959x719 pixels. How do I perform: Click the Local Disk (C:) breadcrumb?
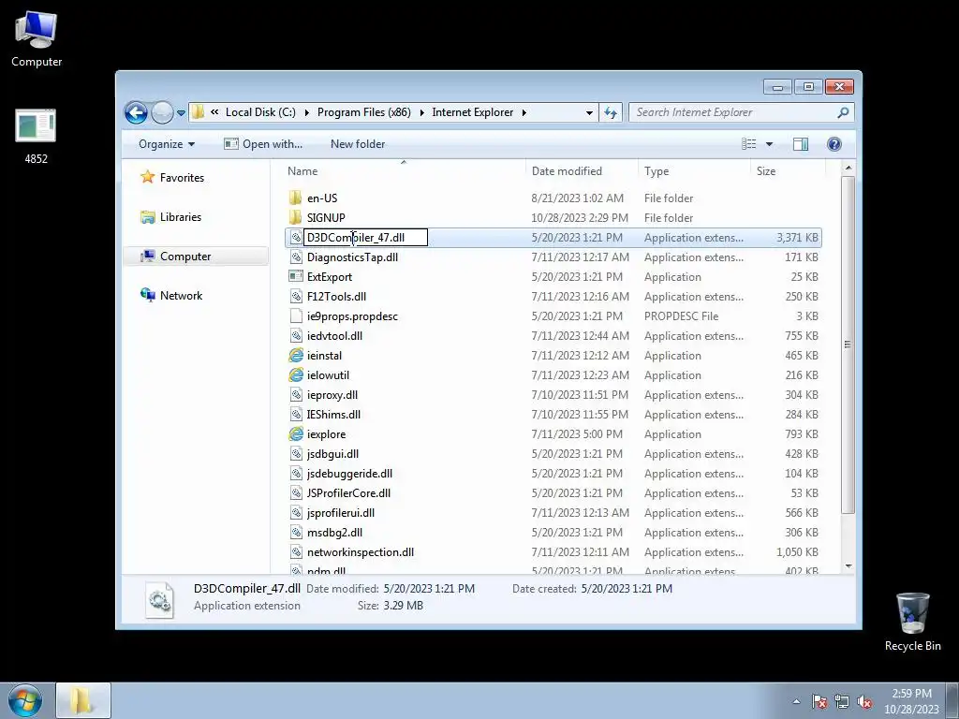(260, 112)
